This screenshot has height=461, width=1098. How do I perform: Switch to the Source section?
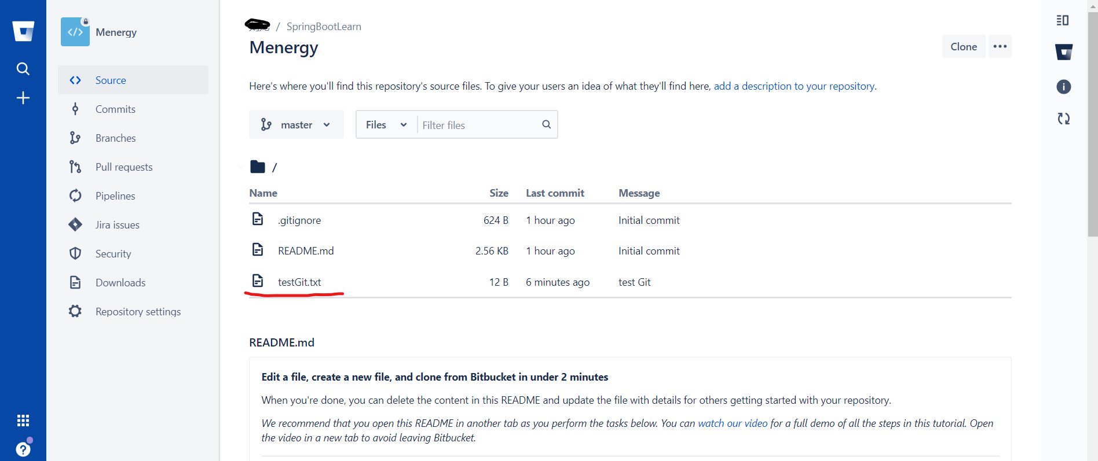110,80
